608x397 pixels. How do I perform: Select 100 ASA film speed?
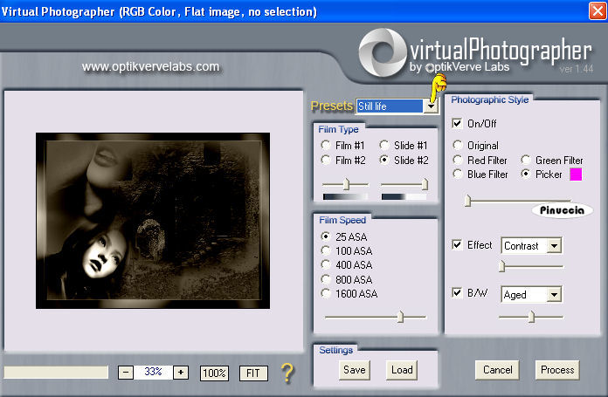326,250
